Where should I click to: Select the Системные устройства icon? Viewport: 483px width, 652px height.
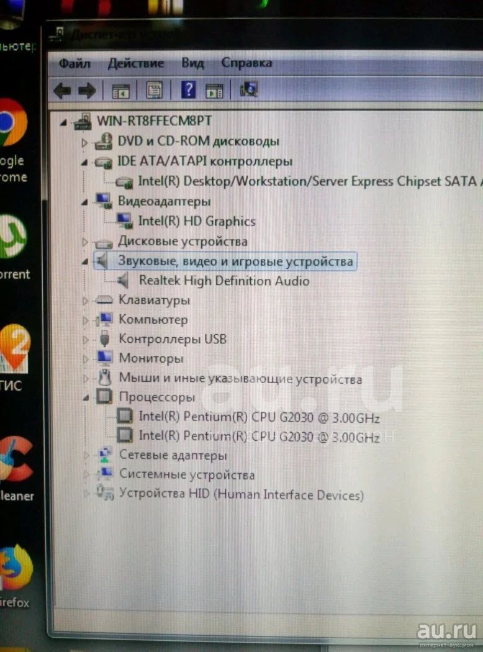tap(105, 473)
